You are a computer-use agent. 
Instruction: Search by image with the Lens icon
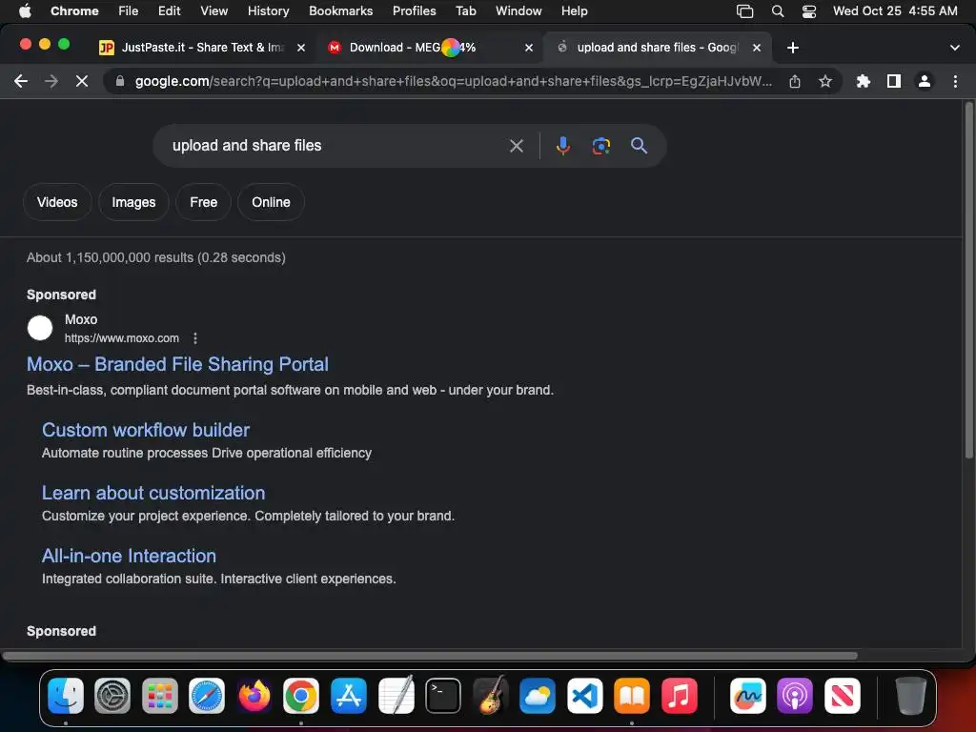click(600, 146)
